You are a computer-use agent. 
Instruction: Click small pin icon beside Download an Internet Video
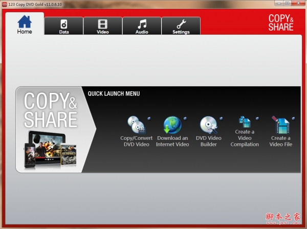(x=185, y=118)
